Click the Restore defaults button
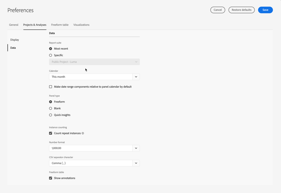 241,10
